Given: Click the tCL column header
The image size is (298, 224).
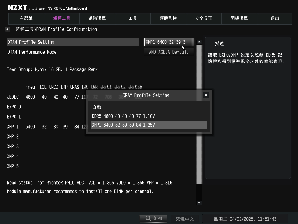Looking at the screenshot, I should click(43, 87).
